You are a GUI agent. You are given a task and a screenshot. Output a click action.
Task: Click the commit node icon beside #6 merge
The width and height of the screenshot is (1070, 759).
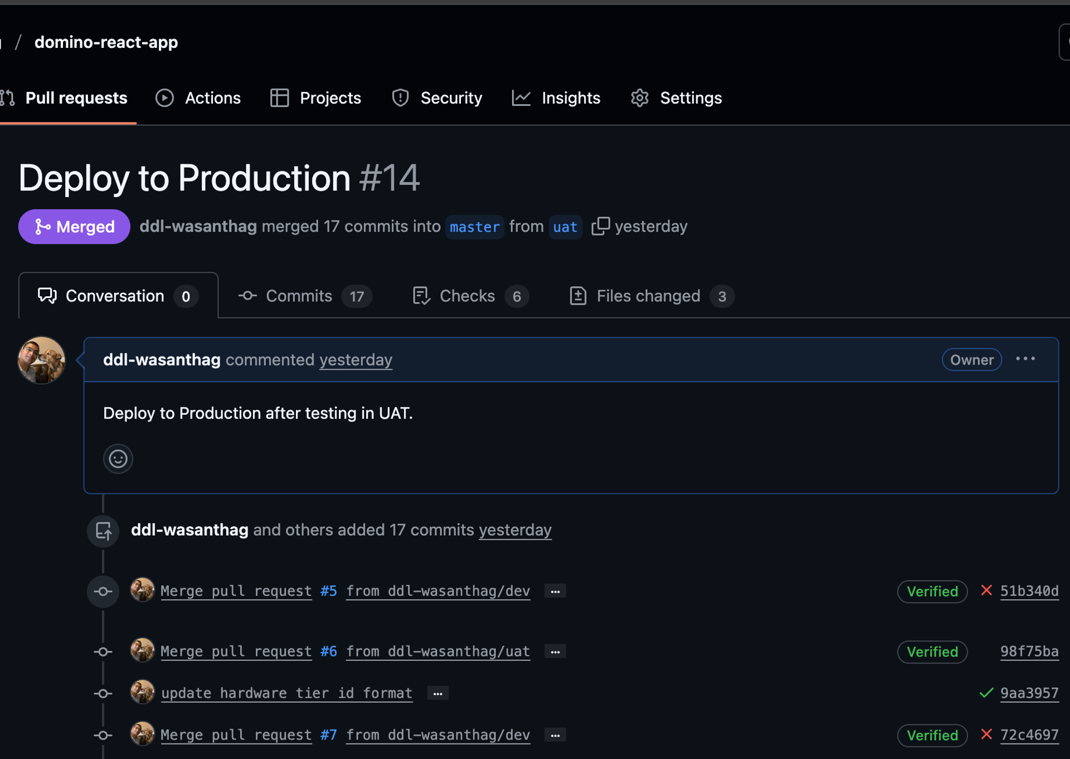103,652
